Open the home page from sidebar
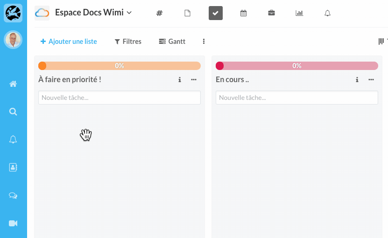Screen dimensions: 388x238 click(13, 84)
